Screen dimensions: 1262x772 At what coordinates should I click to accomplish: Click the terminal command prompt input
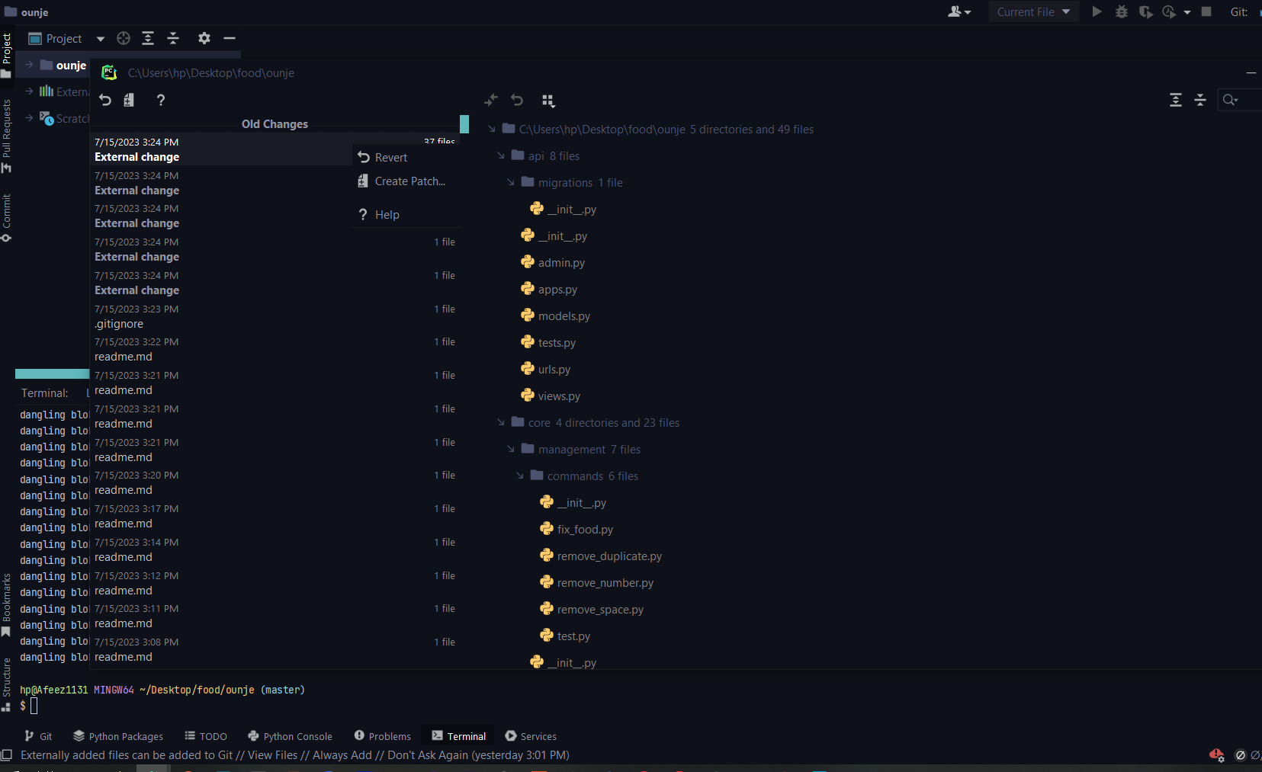click(x=34, y=706)
